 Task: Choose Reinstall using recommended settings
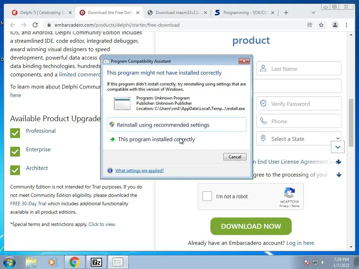point(177,125)
